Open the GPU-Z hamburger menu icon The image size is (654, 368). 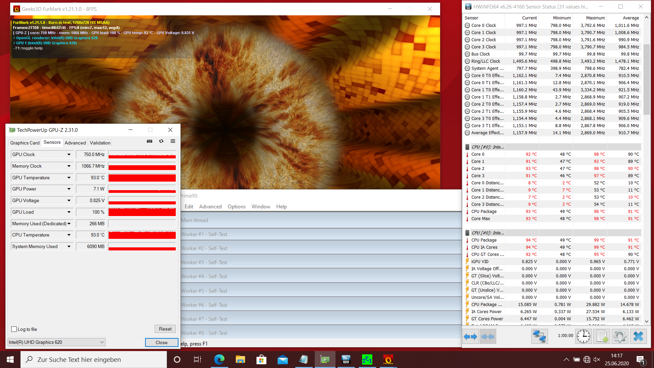pos(173,141)
